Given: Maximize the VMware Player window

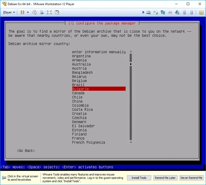Looking at the screenshot, I should coord(188,4).
